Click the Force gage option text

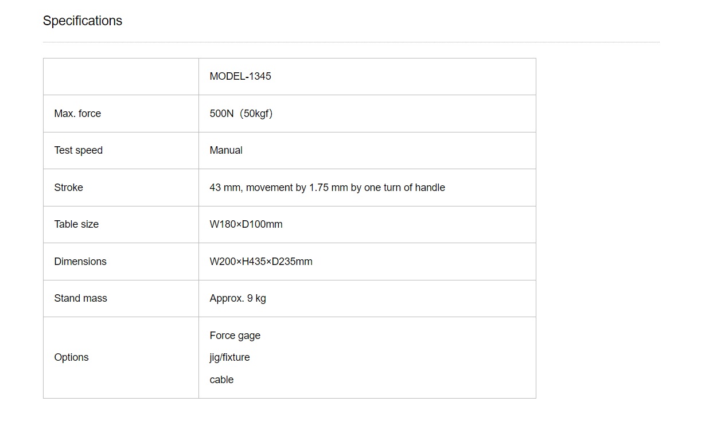click(x=235, y=336)
